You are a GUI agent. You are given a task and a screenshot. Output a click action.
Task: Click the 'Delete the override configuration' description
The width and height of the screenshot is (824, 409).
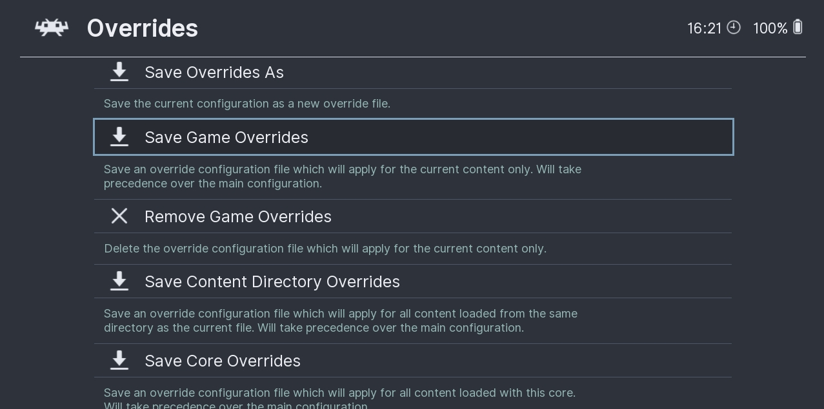325,249
